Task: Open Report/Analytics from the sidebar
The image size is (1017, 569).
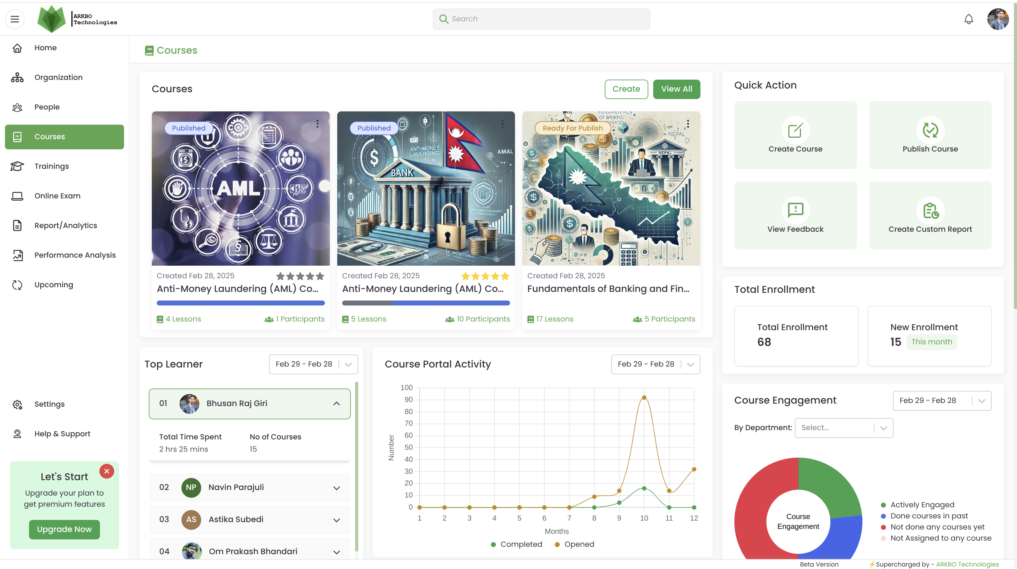Action: coord(65,226)
